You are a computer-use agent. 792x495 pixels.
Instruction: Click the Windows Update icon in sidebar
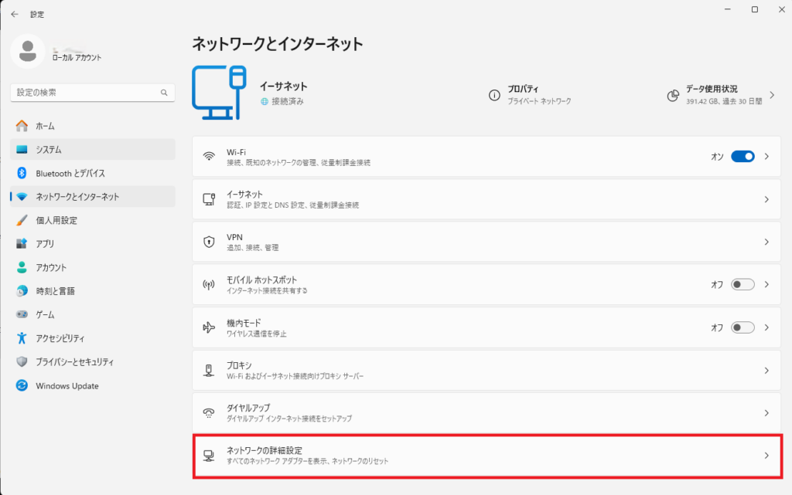coord(22,386)
